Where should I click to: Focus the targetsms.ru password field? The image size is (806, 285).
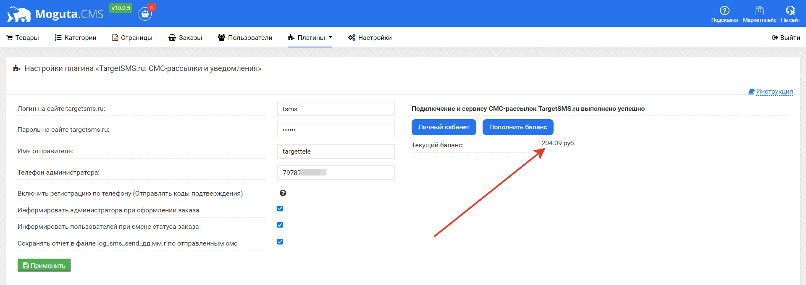336,130
